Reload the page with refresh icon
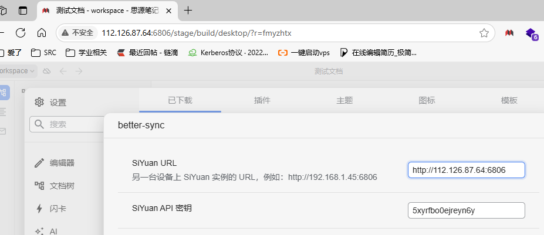Image resolution: width=544 pixels, height=235 pixels. click(x=21, y=33)
